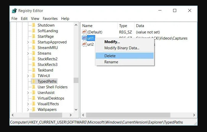Click the Streams folder icon
Image resolution: width=207 pixels, height=132 pixels.
click(x=34, y=53)
